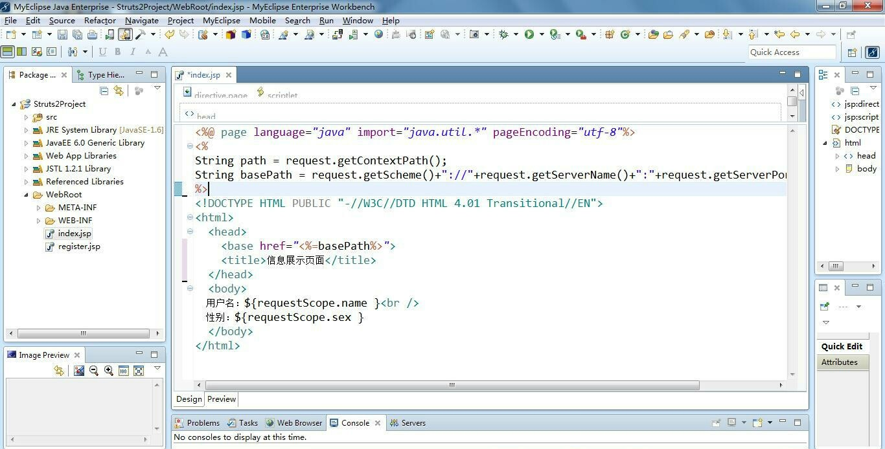The image size is (885, 449).
Task: Click the New Java Package icon
Action: tap(610, 34)
